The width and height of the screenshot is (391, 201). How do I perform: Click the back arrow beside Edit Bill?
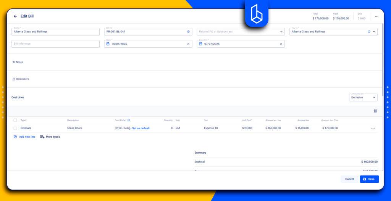[15, 16]
